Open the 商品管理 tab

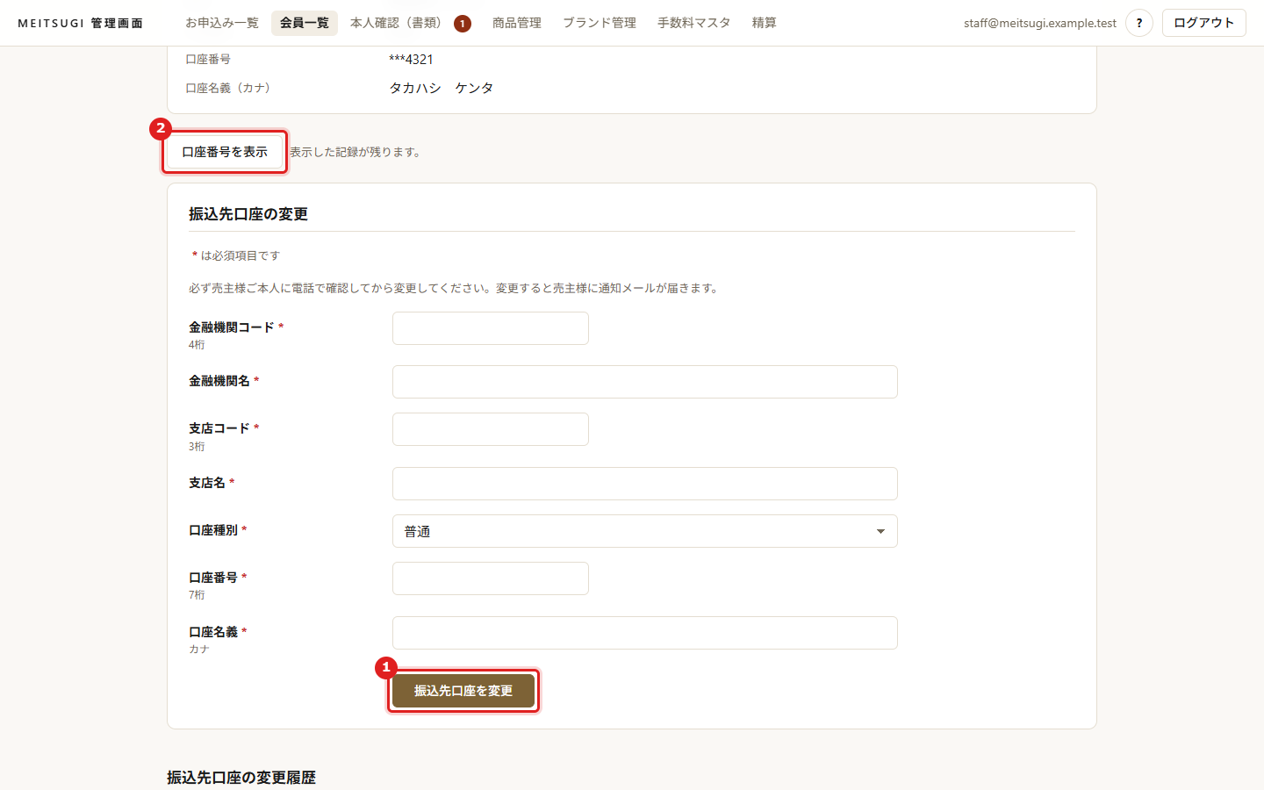[x=517, y=23]
